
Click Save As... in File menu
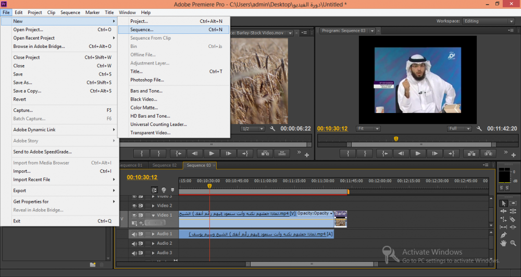pyautogui.click(x=22, y=82)
